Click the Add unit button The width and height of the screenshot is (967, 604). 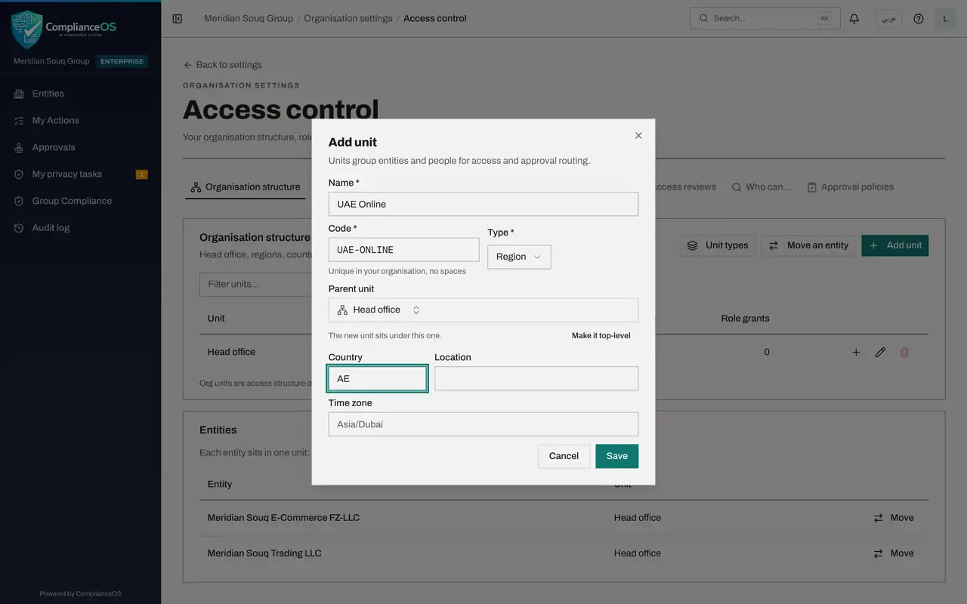(x=895, y=245)
